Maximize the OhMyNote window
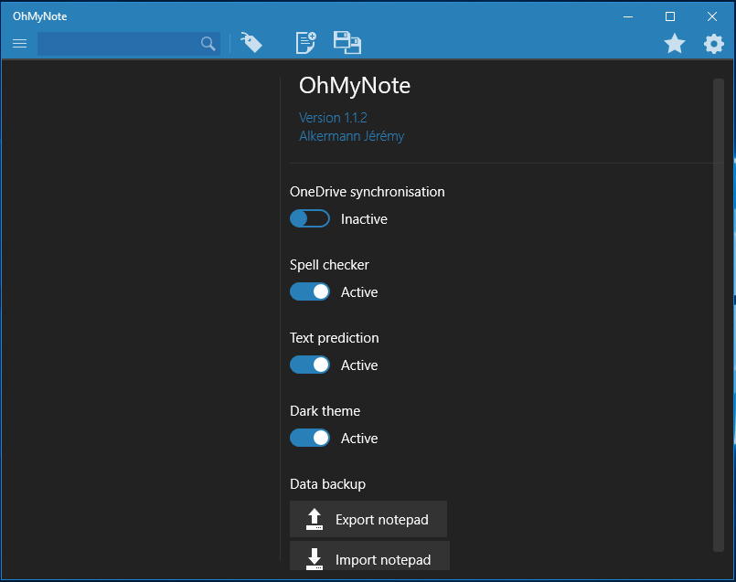The height and width of the screenshot is (582, 736). point(670,16)
